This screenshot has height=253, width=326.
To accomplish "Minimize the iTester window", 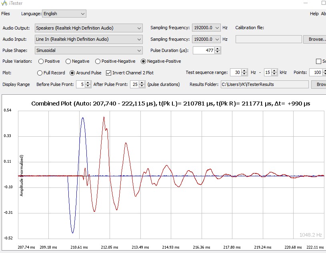I will (x=306, y=3).
